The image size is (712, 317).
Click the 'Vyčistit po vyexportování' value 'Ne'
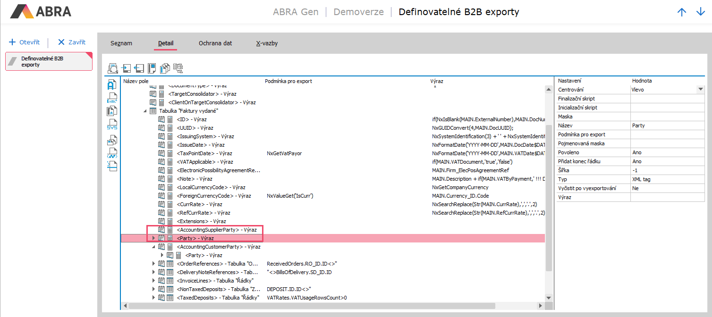click(x=668, y=188)
